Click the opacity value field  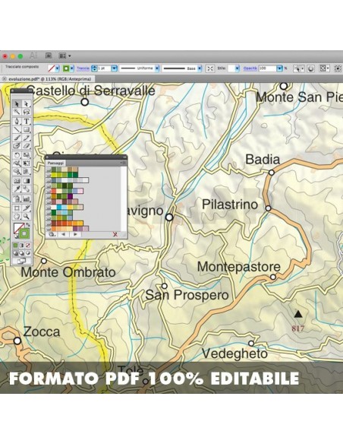267,68
